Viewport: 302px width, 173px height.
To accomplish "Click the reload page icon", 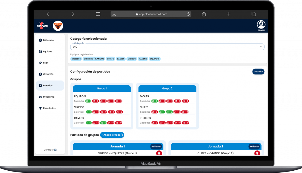I will click(188, 14).
